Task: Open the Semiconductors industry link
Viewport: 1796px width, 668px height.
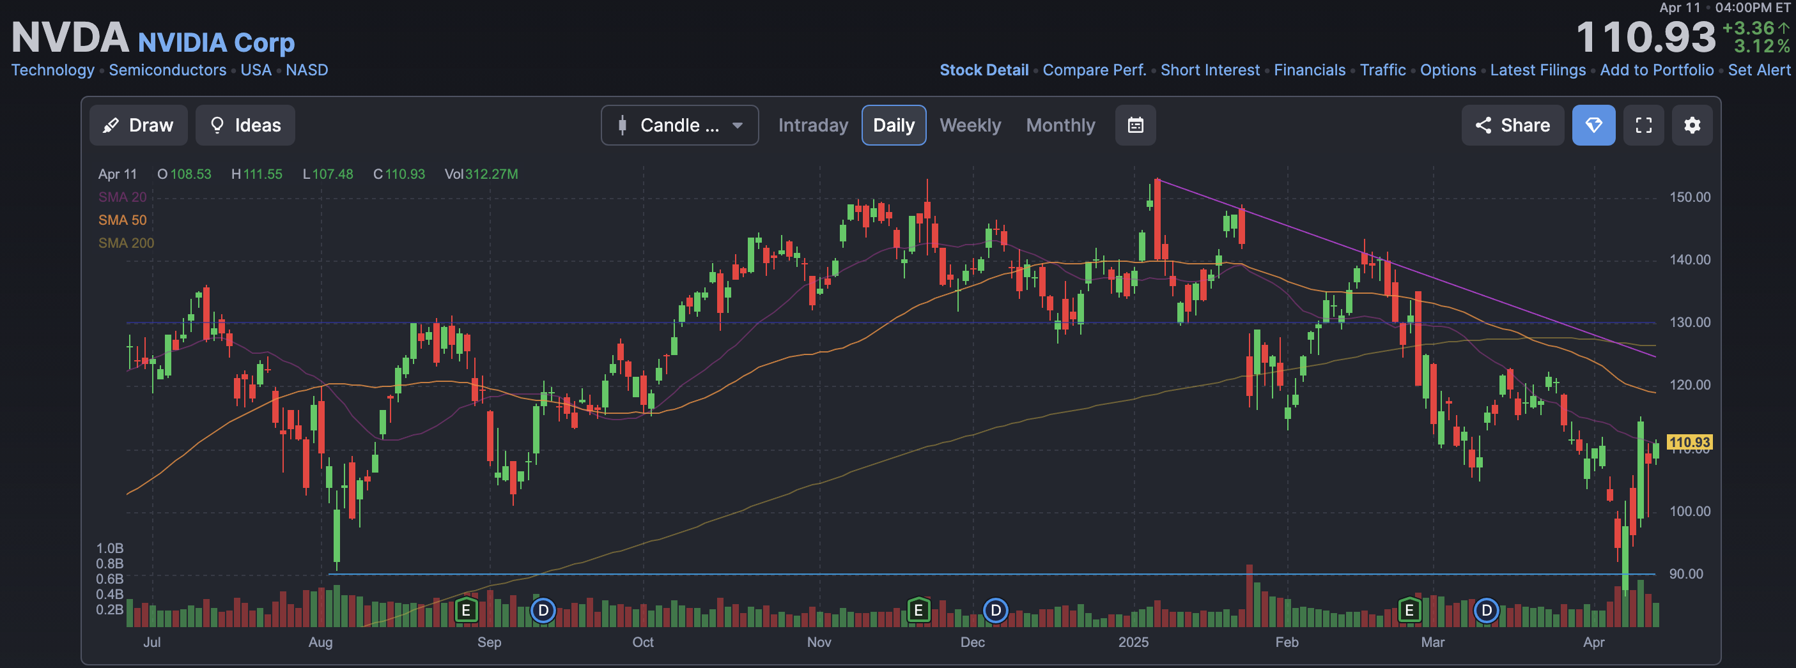Action: [167, 70]
